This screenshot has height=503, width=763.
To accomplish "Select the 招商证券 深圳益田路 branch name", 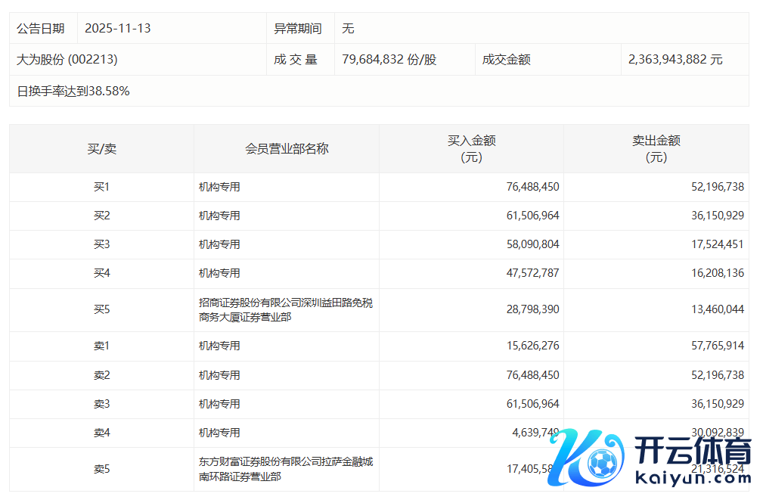I will tap(286, 310).
